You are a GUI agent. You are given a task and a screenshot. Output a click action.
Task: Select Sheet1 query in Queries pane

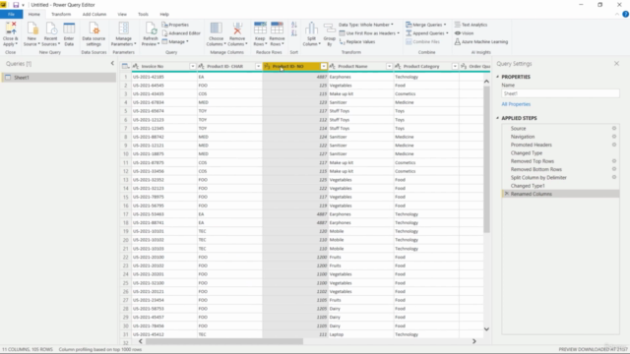[59, 78]
